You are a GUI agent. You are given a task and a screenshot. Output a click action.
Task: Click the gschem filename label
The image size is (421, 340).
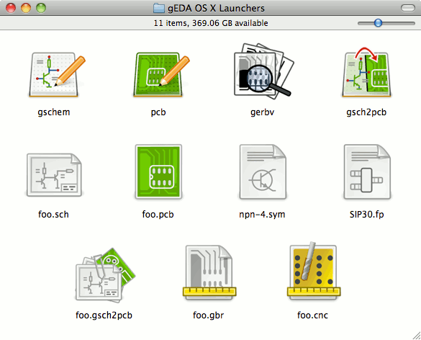pos(54,112)
